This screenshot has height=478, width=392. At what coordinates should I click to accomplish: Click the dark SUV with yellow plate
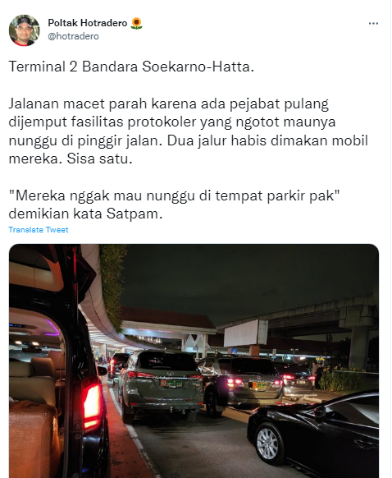coord(242,384)
